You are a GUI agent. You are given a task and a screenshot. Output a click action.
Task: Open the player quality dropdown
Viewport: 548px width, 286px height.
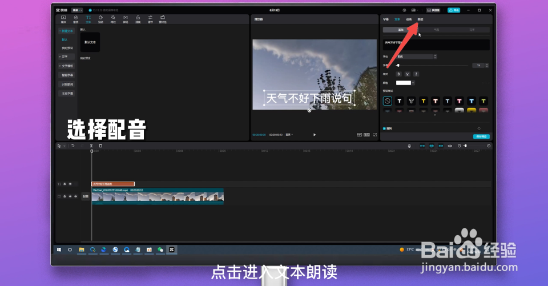[289, 135]
